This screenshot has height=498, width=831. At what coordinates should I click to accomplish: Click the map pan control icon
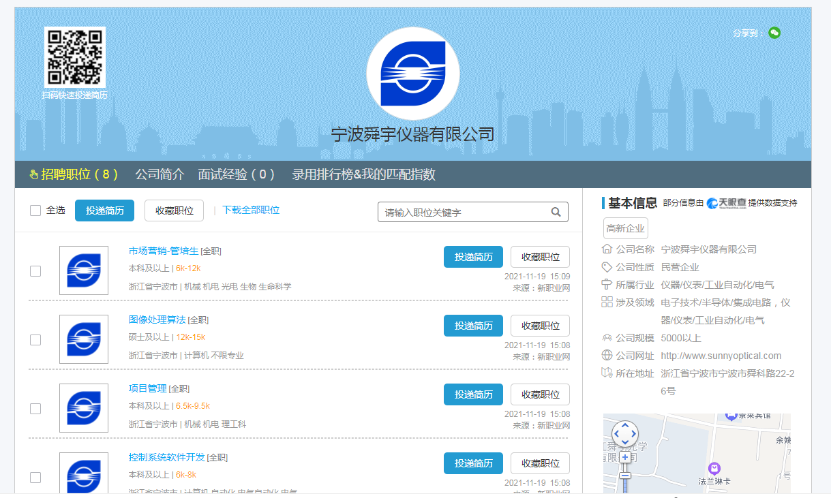pyautogui.click(x=625, y=433)
